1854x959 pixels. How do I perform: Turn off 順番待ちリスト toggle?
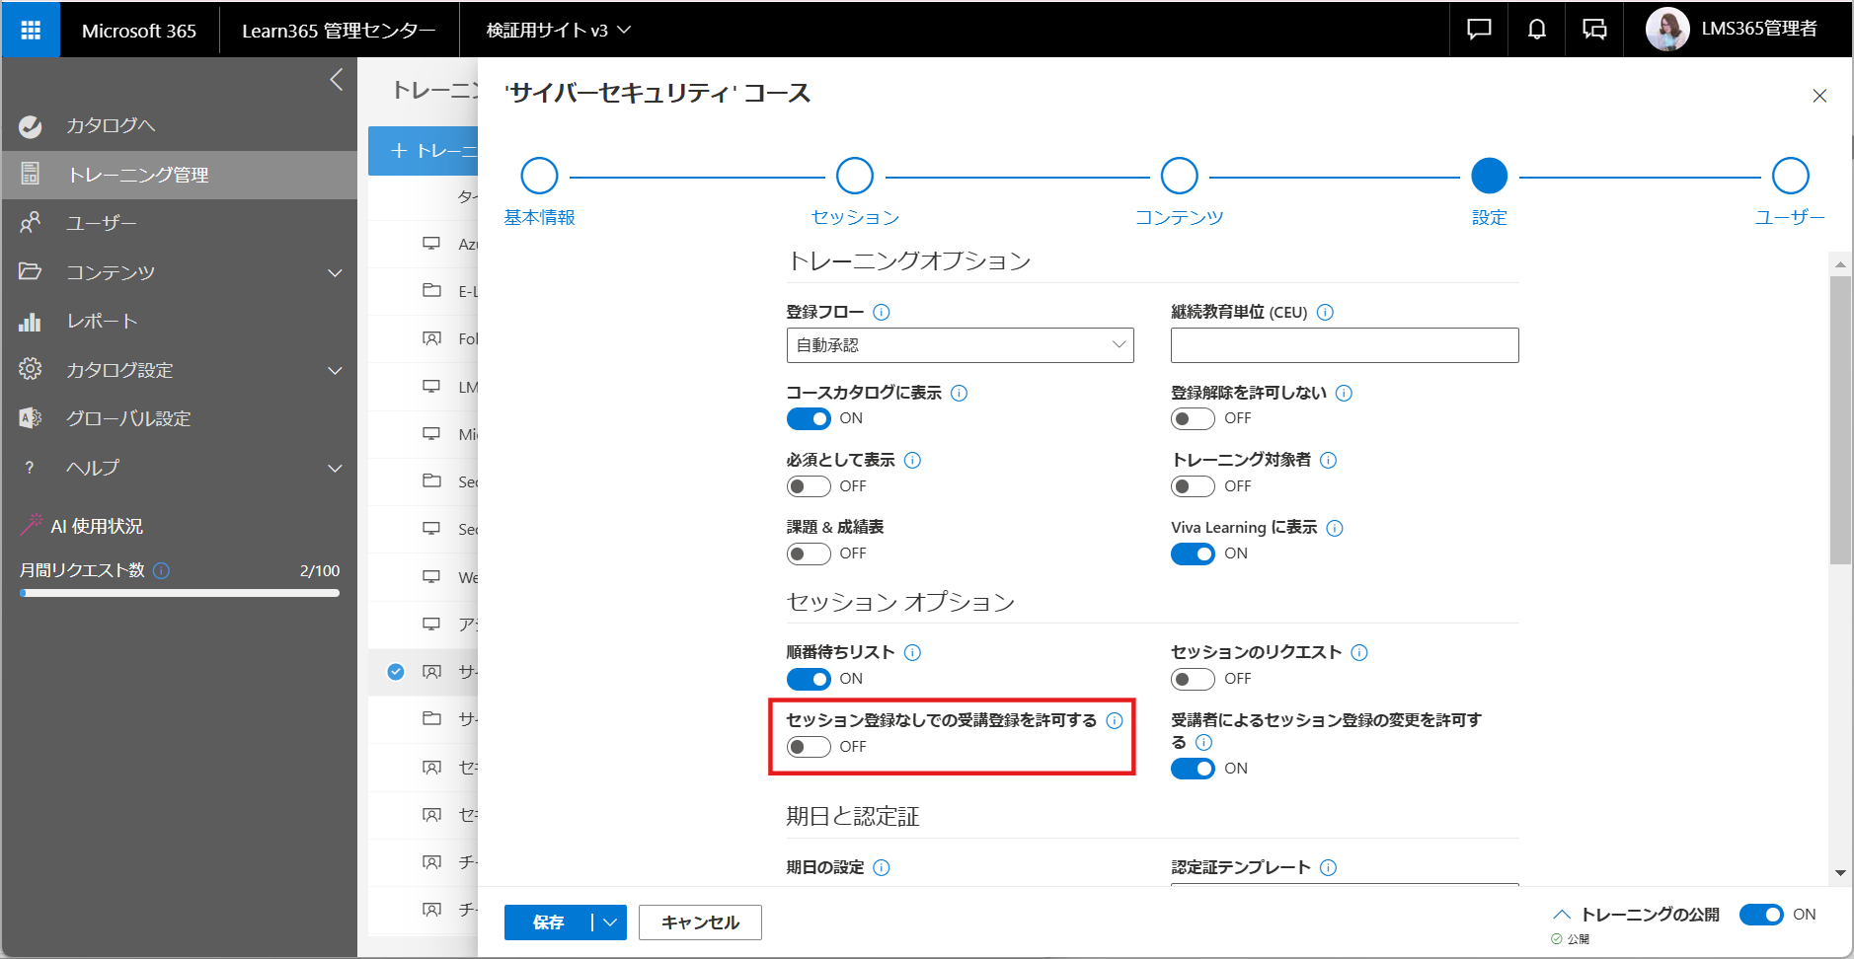[x=809, y=680]
